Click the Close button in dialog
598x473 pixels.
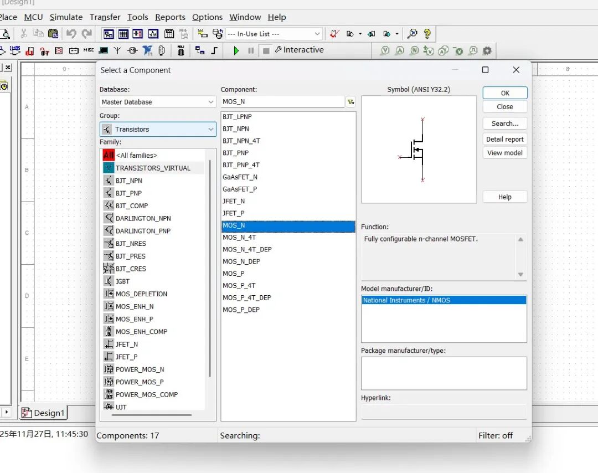coord(505,107)
